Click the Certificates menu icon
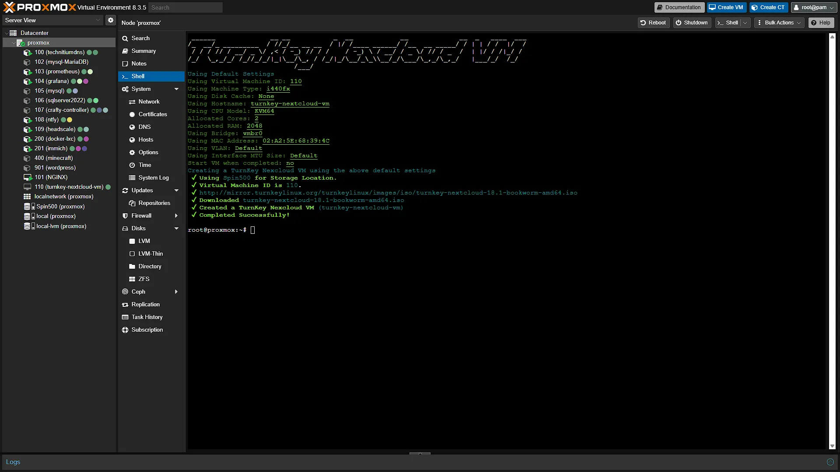Image resolution: width=840 pixels, height=472 pixels. [132, 115]
